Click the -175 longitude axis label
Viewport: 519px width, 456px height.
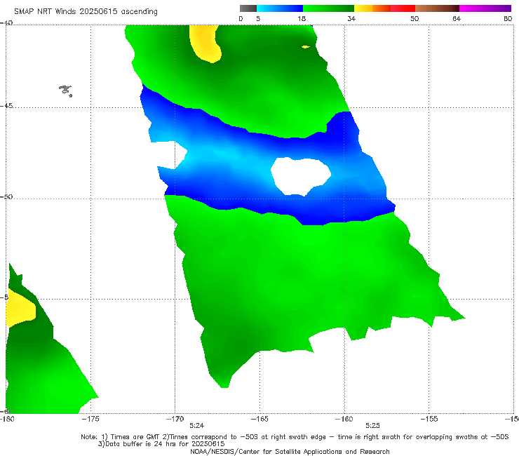[90, 419]
